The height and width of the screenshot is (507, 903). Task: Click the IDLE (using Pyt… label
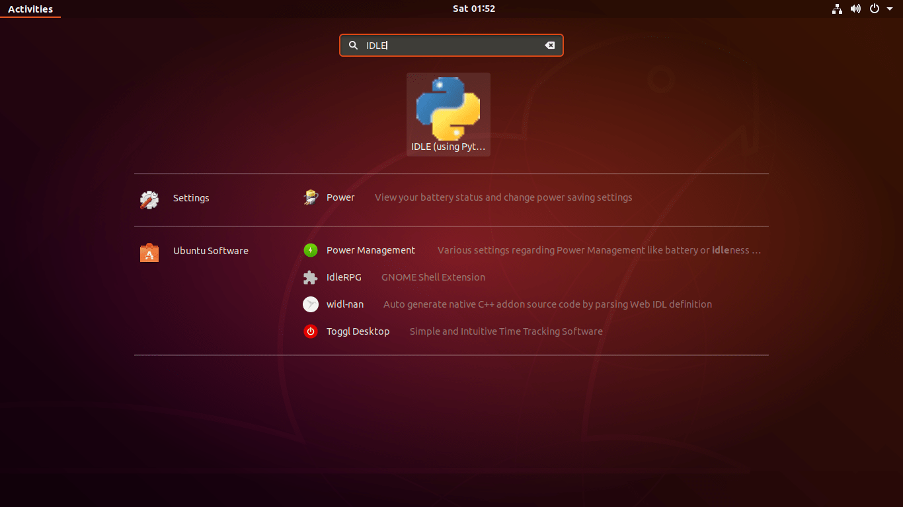pyautogui.click(x=448, y=147)
